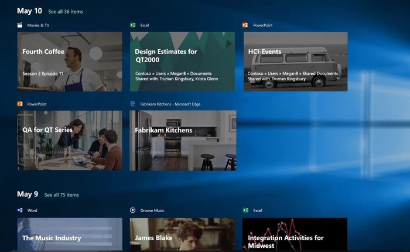Click the 'PowerPoint' label above HCI-Events
Image resolution: width=410 pixels, height=252 pixels.
(x=263, y=25)
